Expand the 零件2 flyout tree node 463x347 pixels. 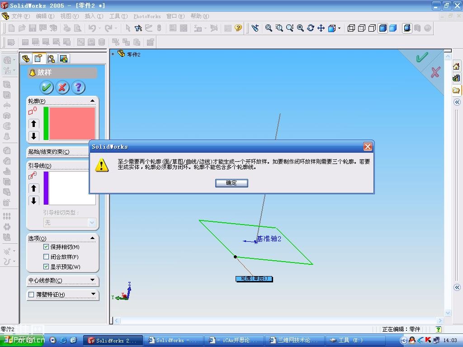click(113, 54)
